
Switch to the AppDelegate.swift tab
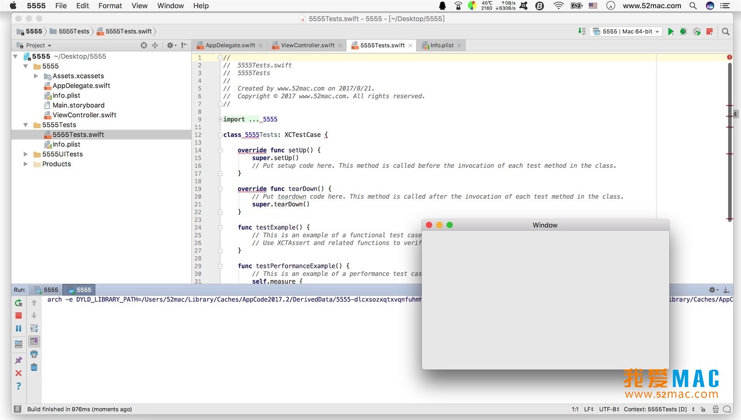pyautogui.click(x=230, y=45)
